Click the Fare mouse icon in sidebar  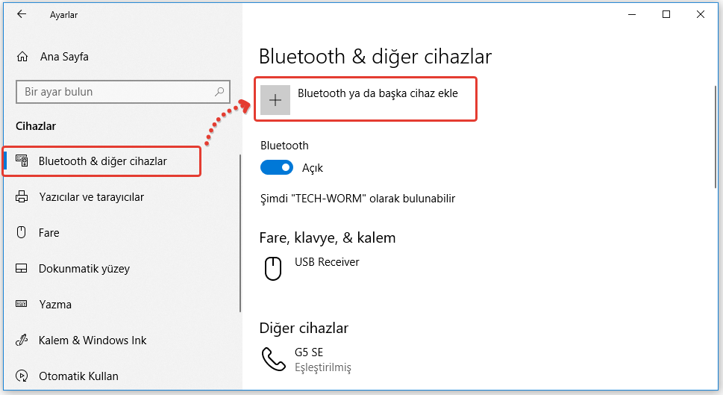(22, 233)
